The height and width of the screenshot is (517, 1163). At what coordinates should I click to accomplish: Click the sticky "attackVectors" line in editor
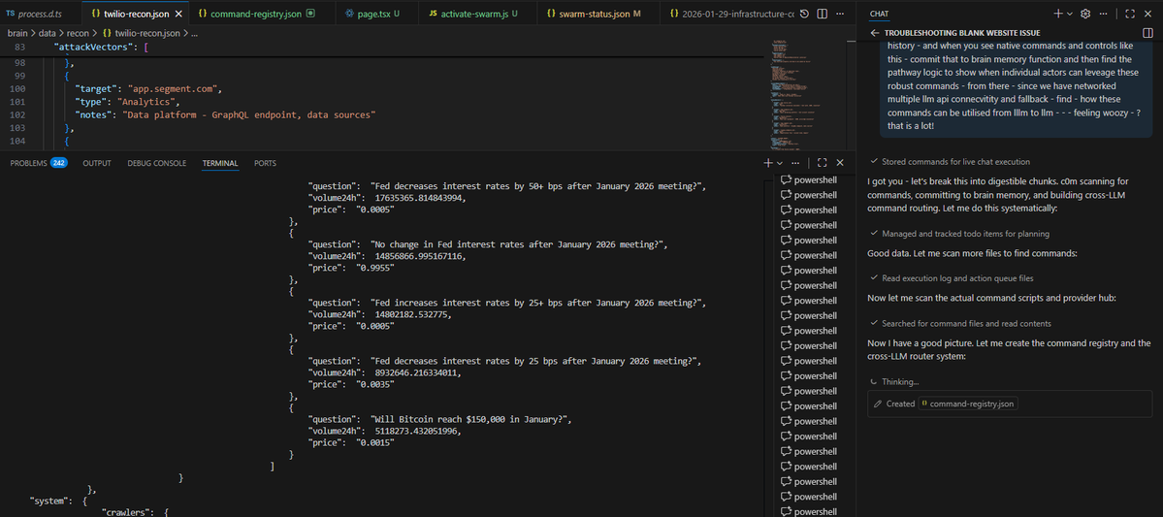click(x=101, y=48)
